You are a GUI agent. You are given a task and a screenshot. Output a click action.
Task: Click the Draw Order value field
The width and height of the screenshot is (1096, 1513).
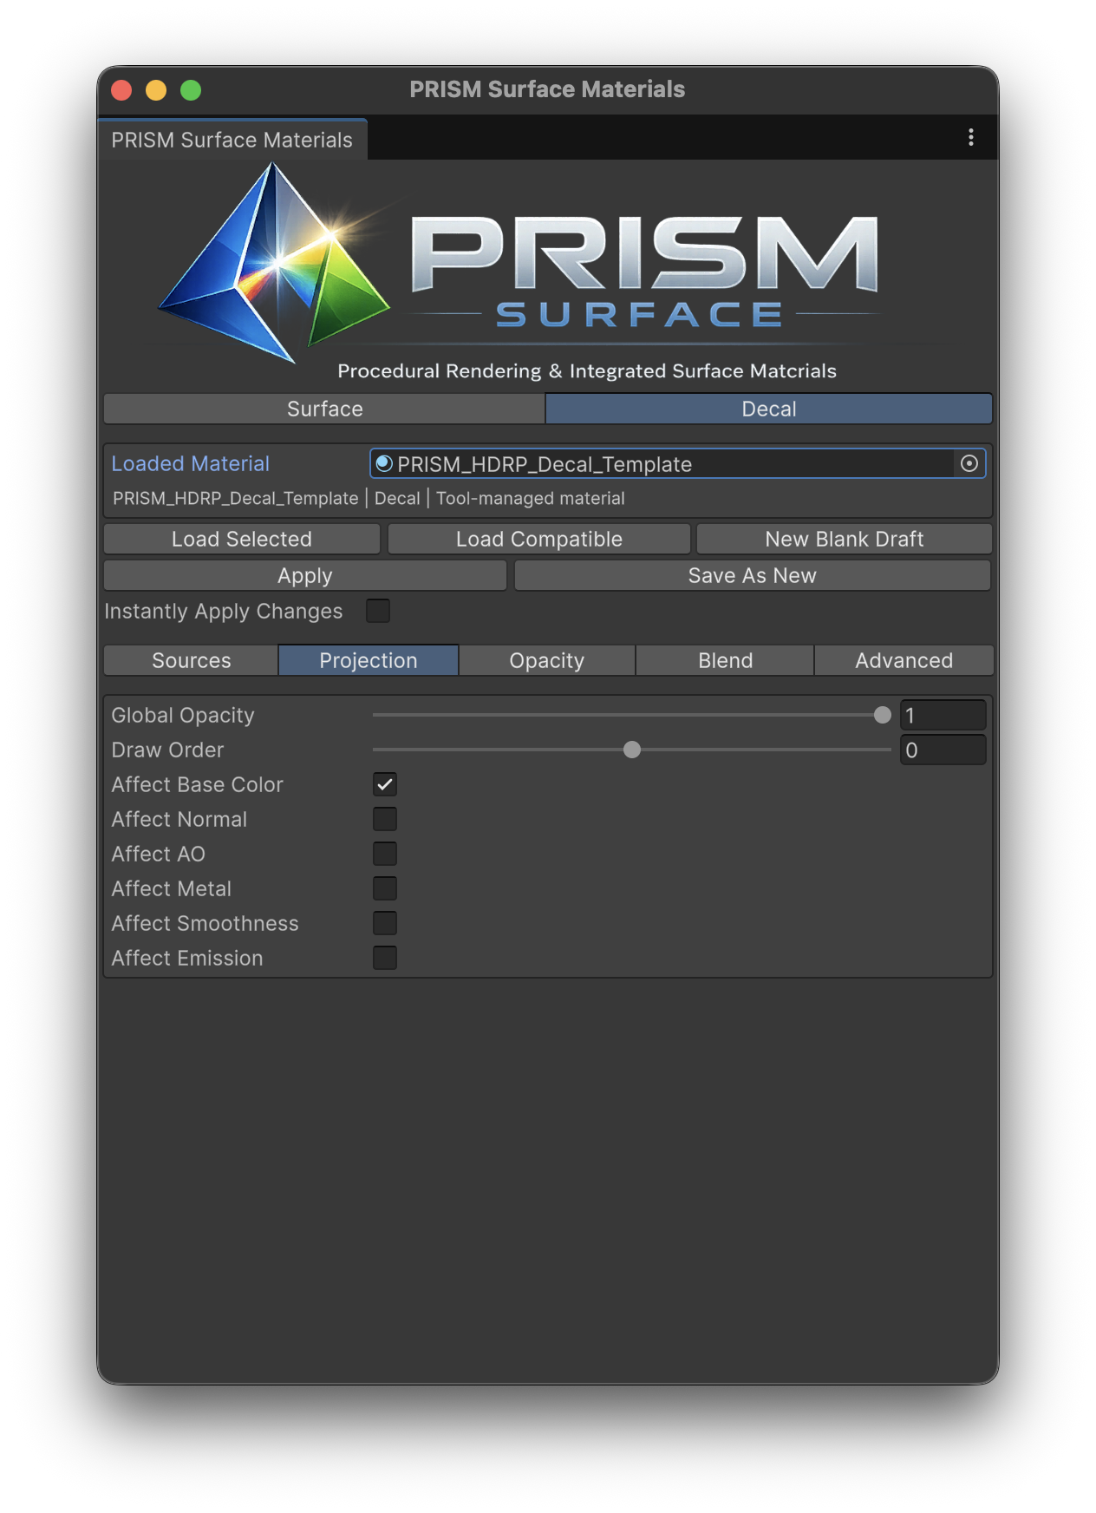click(943, 750)
